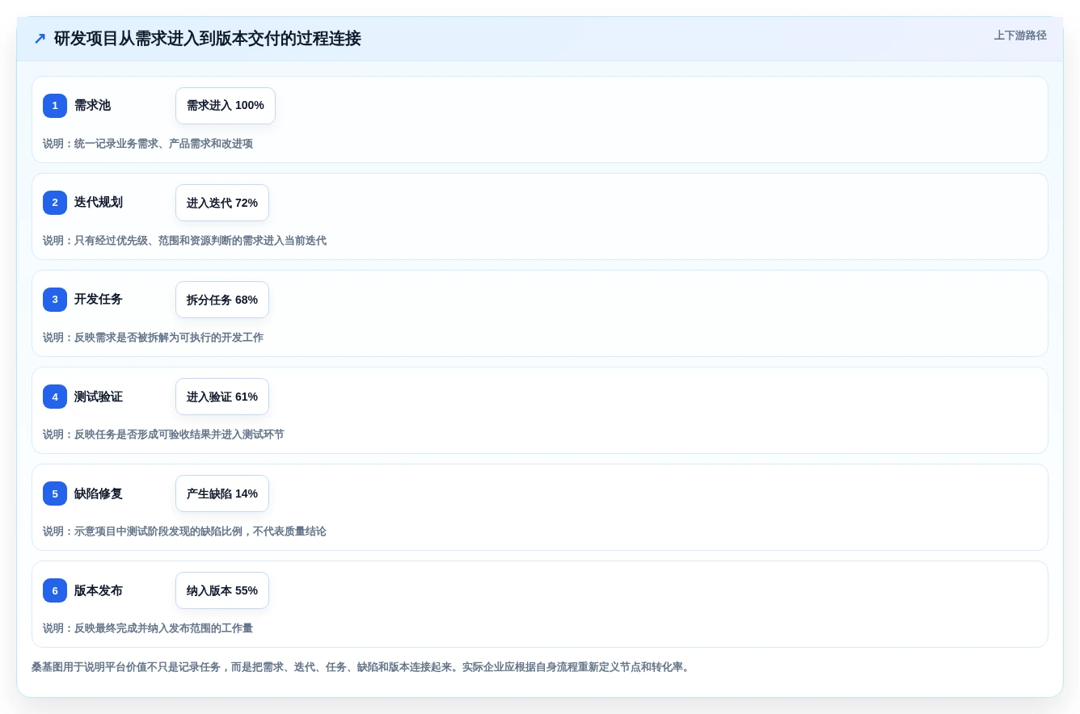The width and height of the screenshot is (1080, 714).
Task: Click step number 6 badge for 版本发布
Action: [55, 590]
